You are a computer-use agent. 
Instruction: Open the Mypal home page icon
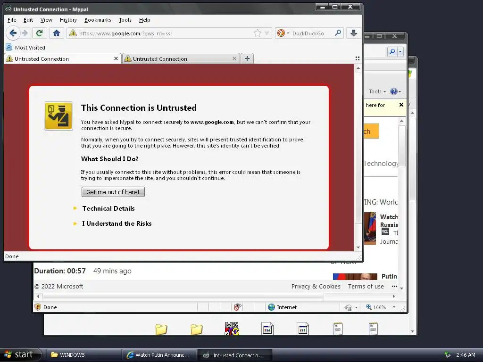pyautogui.click(x=57, y=33)
